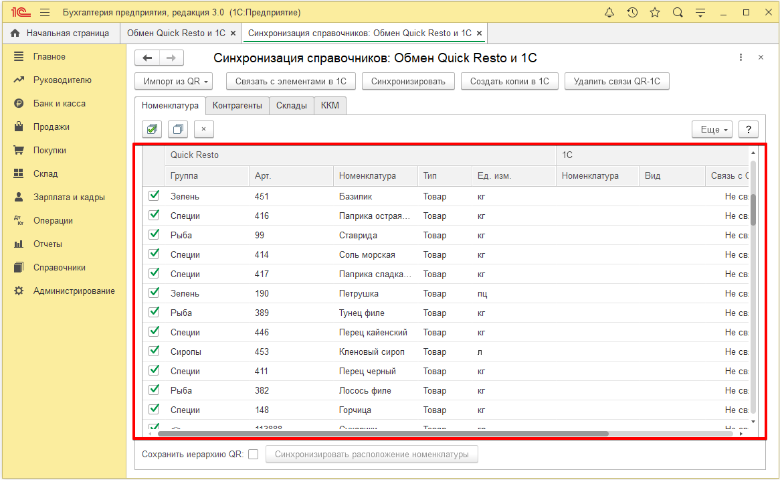Image resolution: width=780 pixels, height=480 pixels.
Task: Close the Обмен Quick Resto и 1С tab
Action: pyautogui.click(x=233, y=33)
